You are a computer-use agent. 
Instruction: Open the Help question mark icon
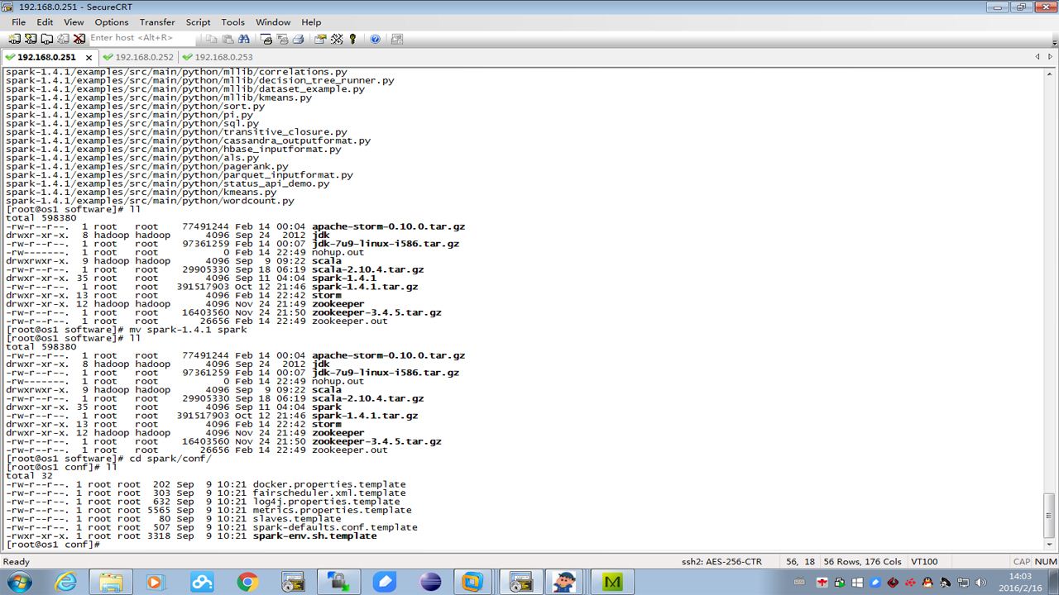pyautogui.click(x=375, y=39)
